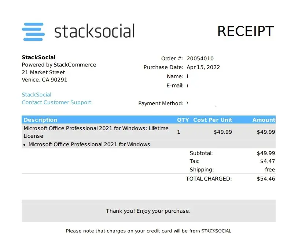Click the Amount column header
The width and height of the screenshot is (291, 246).
pos(264,120)
